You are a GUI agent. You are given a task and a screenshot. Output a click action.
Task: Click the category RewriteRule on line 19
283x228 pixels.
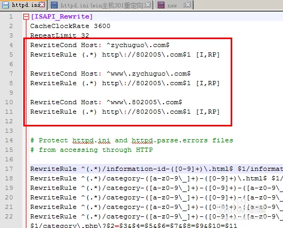(x=157, y=188)
